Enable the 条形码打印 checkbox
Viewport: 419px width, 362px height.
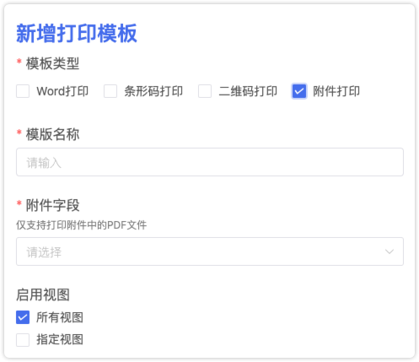(x=110, y=91)
